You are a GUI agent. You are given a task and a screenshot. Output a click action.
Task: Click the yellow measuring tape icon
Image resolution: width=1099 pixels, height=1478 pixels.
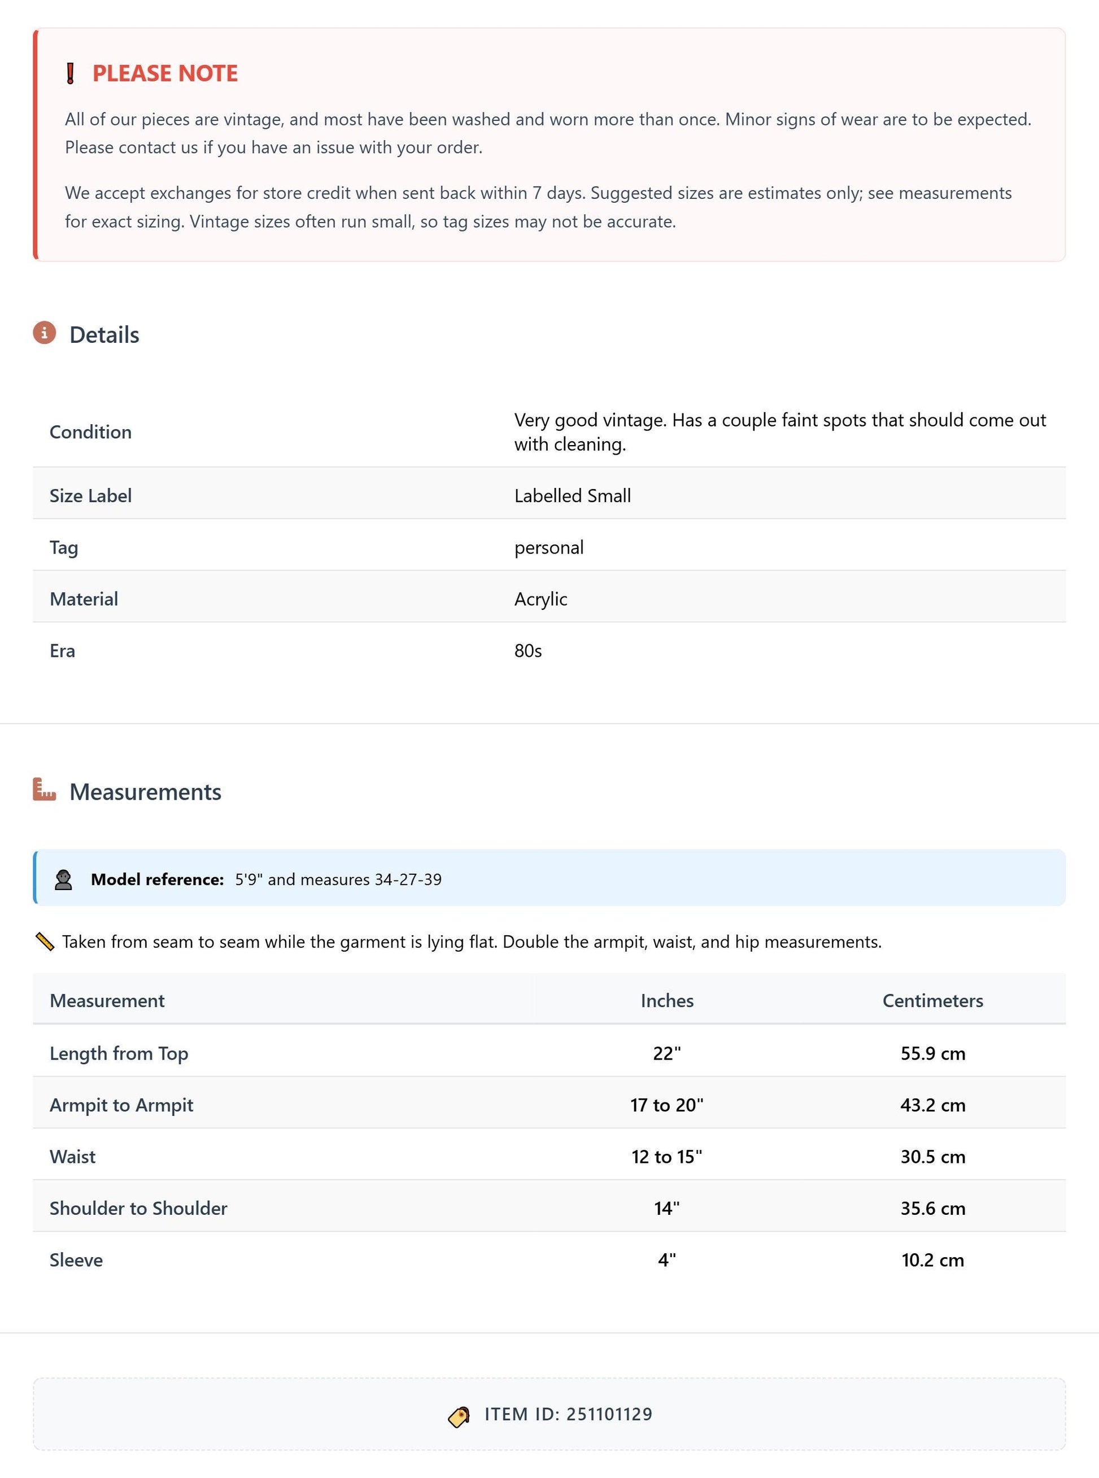(x=45, y=941)
